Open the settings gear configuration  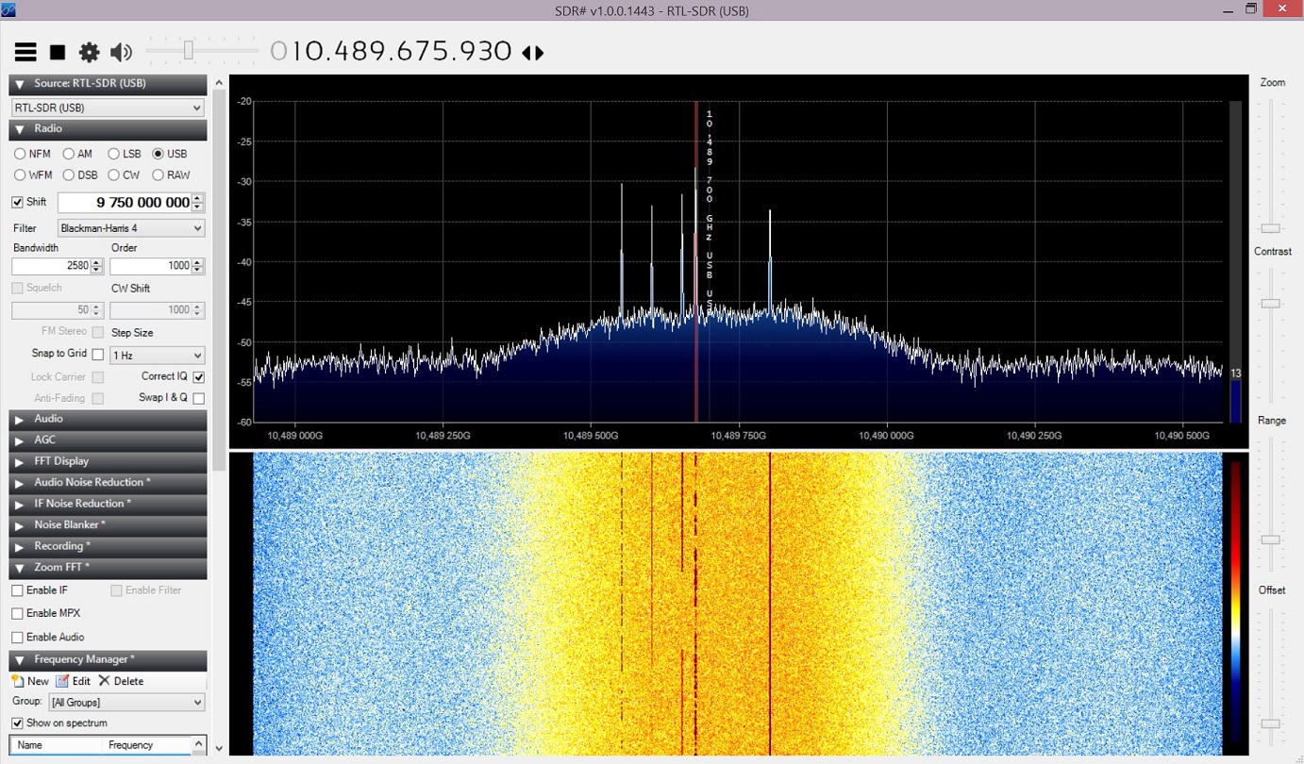click(x=89, y=53)
